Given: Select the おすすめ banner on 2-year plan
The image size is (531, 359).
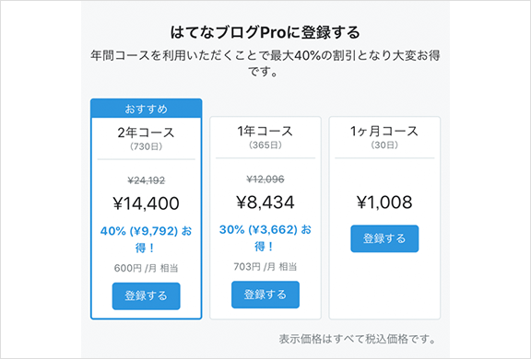Looking at the screenshot, I should tap(146, 109).
